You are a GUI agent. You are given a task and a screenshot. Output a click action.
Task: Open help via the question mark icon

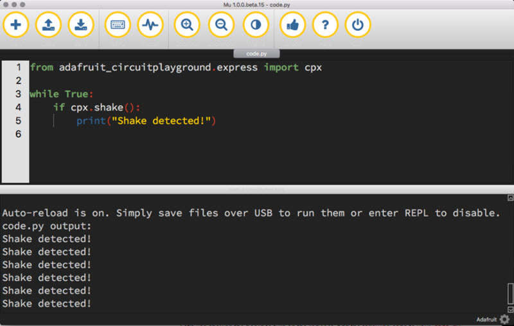pyautogui.click(x=325, y=26)
